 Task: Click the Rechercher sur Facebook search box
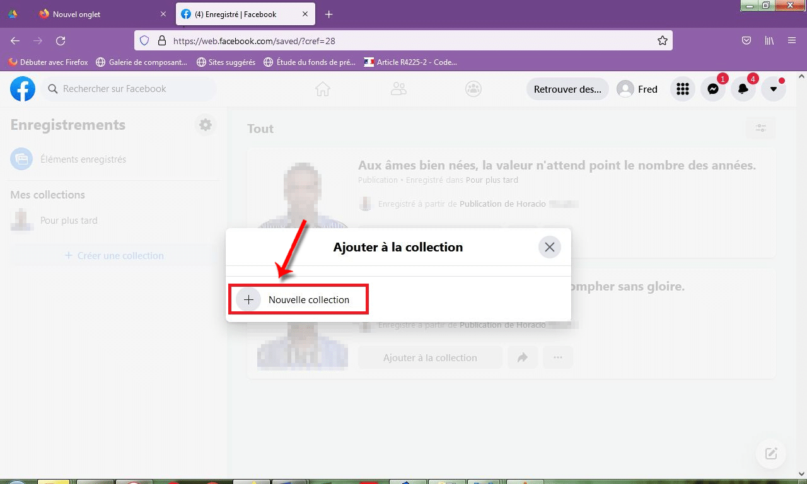coord(130,89)
